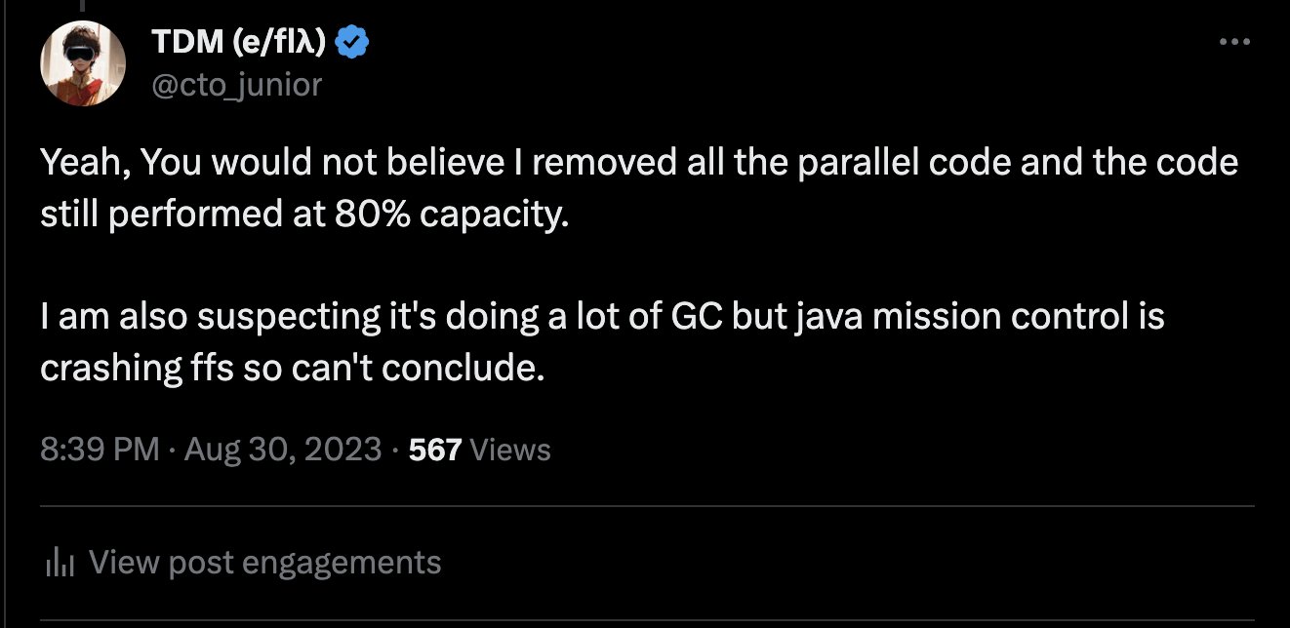Open the @cto_junior handle link
Viewport: 1290px width, 628px height.
(237, 86)
